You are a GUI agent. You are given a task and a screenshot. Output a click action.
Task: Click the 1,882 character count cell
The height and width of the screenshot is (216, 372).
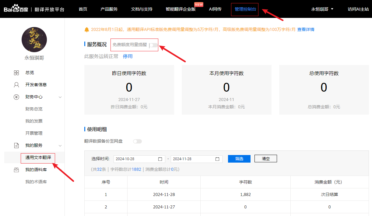pyautogui.click(x=245, y=194)
